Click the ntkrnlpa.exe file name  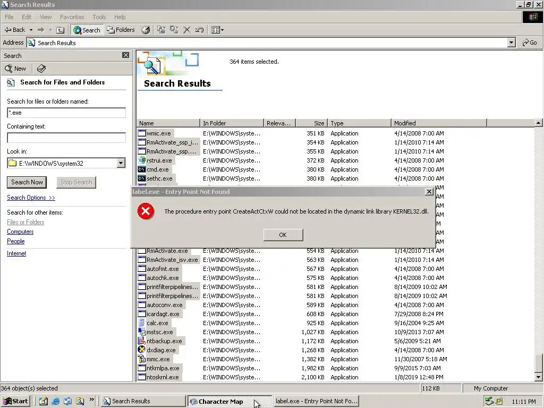[x=163, y=368]
